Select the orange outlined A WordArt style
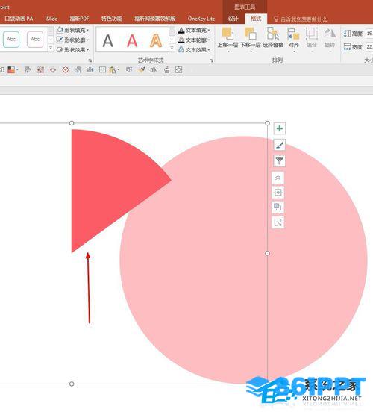 click(156, 40)
